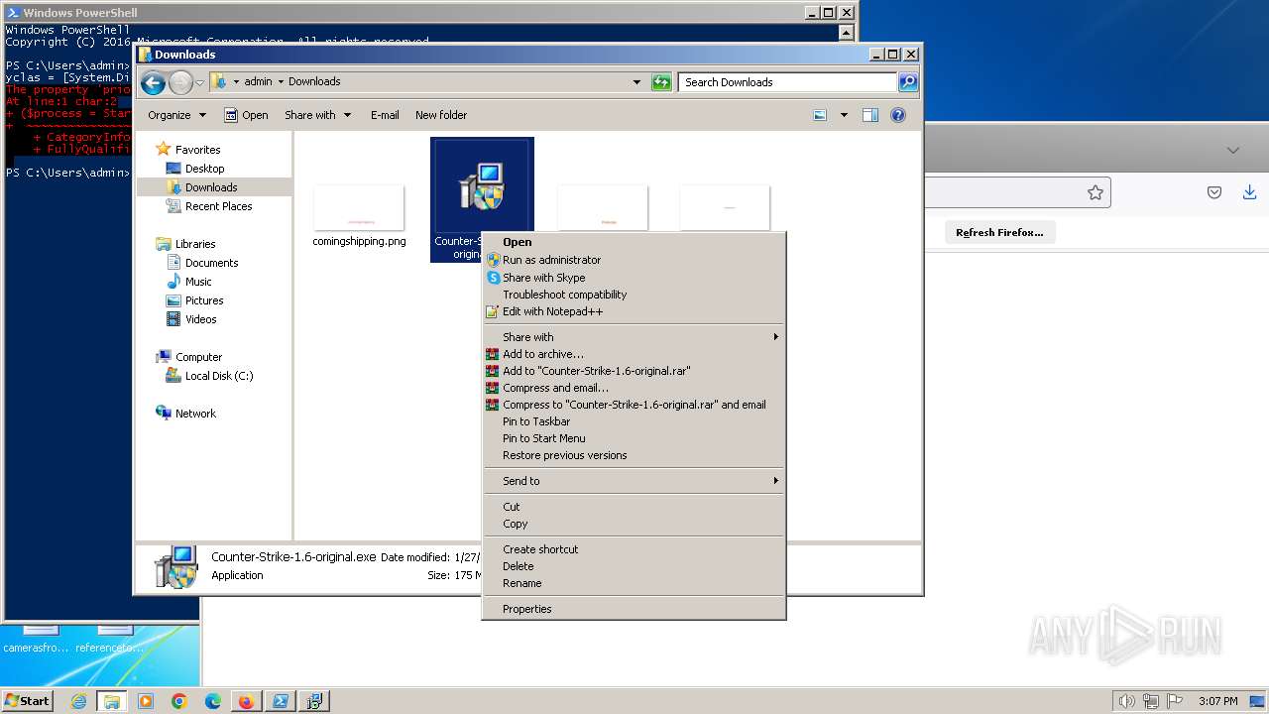Select Favorites in navigation pane

[x=197, y=150]
